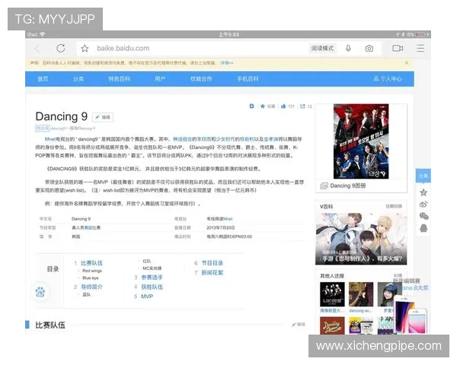Screen dimensions: 457x365
Task: Click 有线频道Mnet in info table
Action: (x=219, y=219)
